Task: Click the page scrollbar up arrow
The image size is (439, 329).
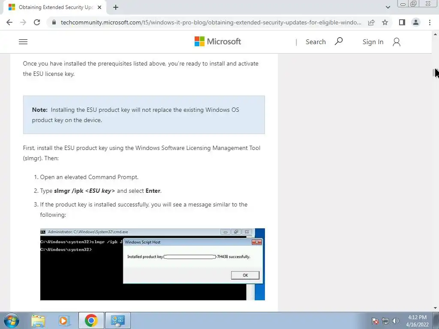Action: (x=435, y=34)
